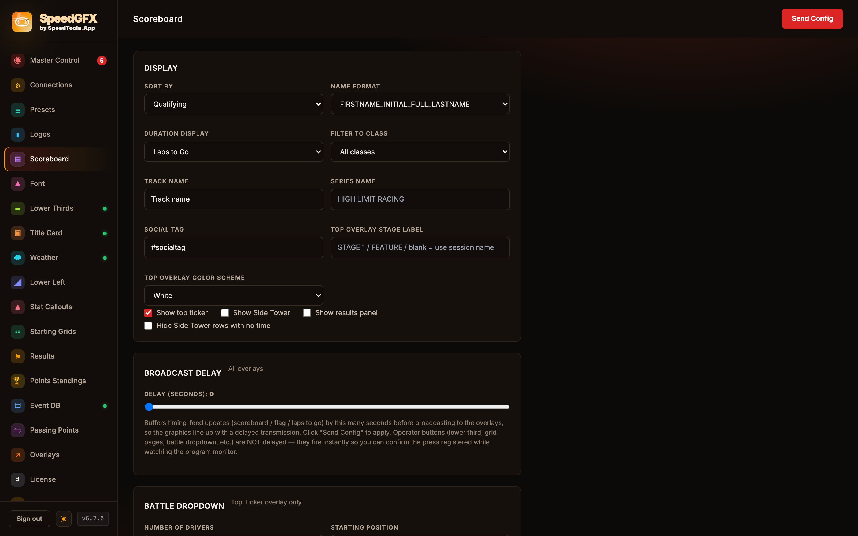Click the Connections gear icon
The height and width of the screenshot is (536, 858).
click(18, 85)
